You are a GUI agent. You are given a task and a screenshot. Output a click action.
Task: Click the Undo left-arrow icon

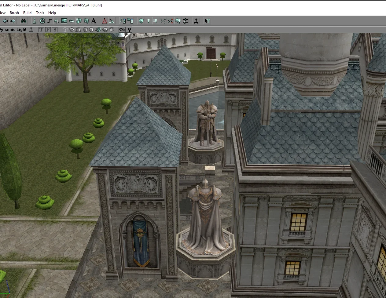pyautogui.click(x=6, y=21)
